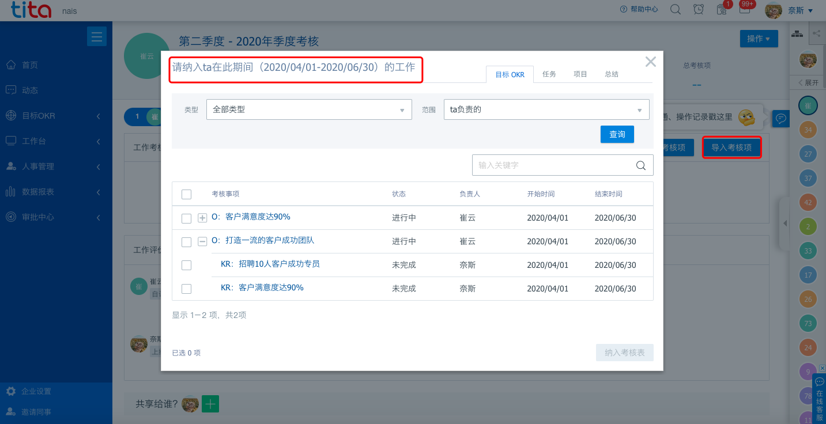Click the side panel collapse arrow handle
Viewport: 826px width, 424px height.
tap(784, 224)
